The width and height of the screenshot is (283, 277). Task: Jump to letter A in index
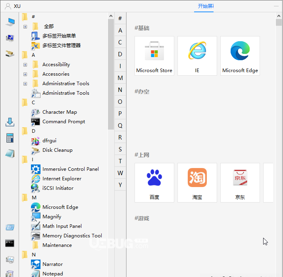pos(120,31)
